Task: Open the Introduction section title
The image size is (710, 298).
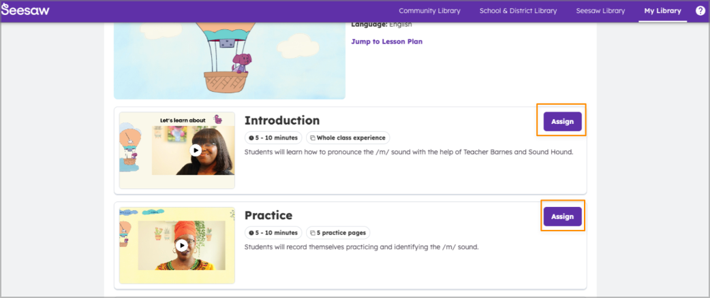Action: [x=281, y=120]
